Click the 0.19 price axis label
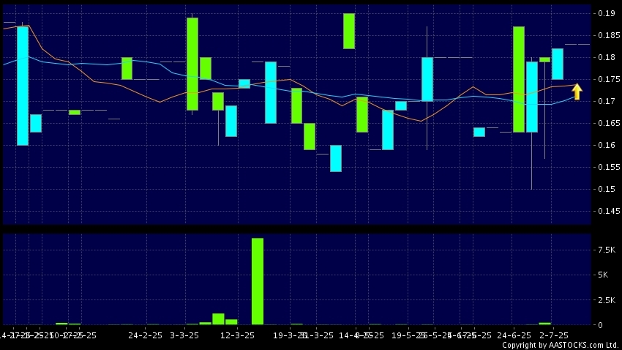This screenshot has width=622, height=350. (606, 13)
